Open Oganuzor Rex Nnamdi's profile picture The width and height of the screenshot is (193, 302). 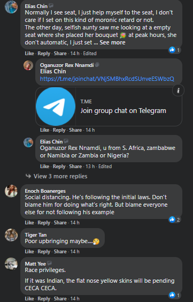coord(28,65)
